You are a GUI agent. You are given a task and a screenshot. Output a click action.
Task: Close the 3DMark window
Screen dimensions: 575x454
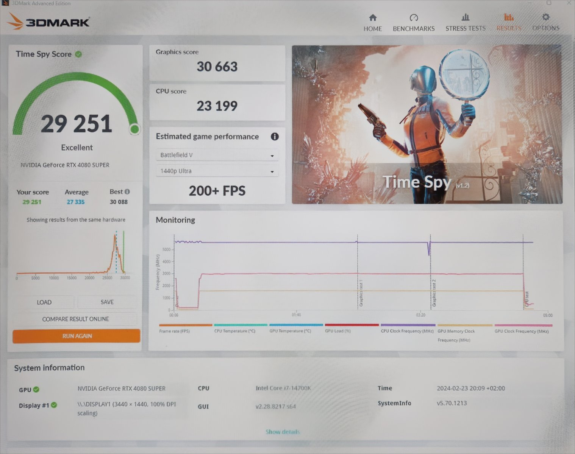click(569, 3)
